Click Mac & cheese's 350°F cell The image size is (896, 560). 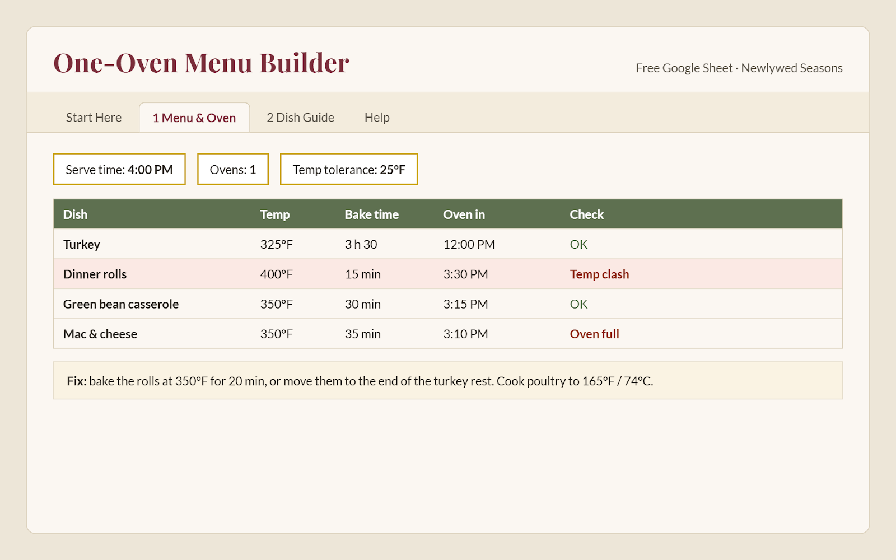277,334
